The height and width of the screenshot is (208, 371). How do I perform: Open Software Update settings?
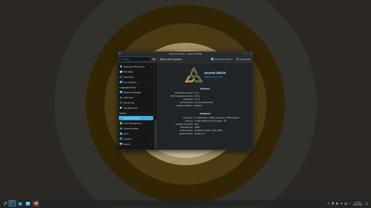[136, 128]
